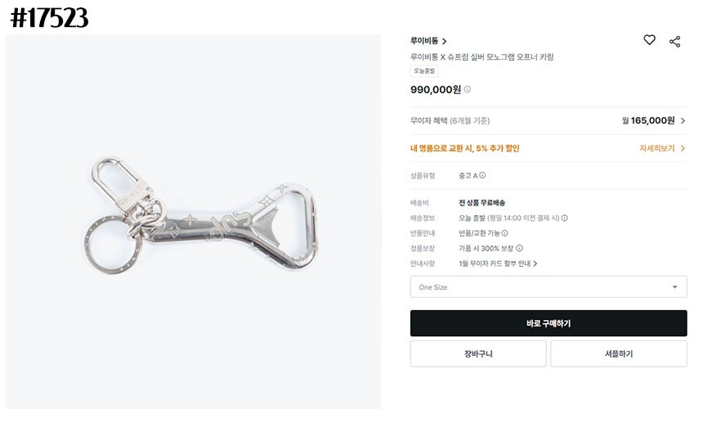This screenshot has height=446, width=703.
Task: Click 자세히보기 for trade-in discount
Action: coord(661,149)
